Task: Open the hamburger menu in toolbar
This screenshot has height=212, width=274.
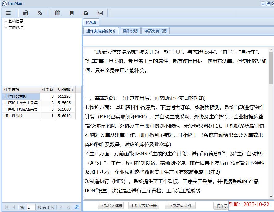Action: (9, 13)
